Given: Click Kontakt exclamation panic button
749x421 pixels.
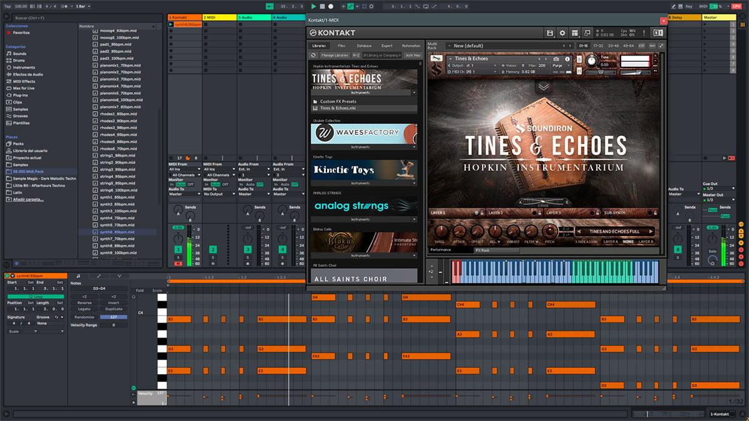Looking at the screenshot, I should tap(645, 32).
